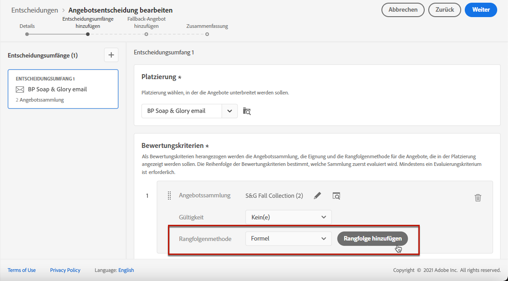Click the Rangfolge hinzufügen button
This screenshot has width=508, height=281.
[372, 239]
